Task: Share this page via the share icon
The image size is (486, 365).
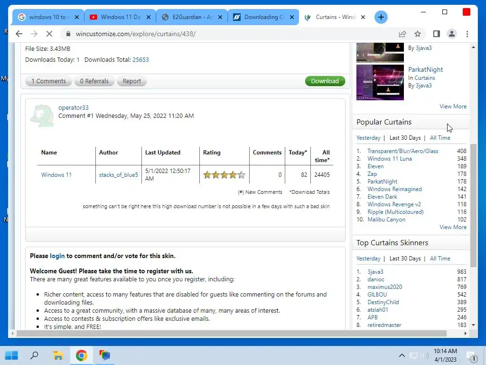Action: [x=402, y=34]
